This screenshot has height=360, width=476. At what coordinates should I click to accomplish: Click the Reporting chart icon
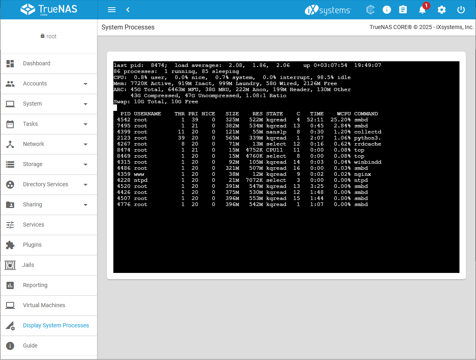click(10, 285)
